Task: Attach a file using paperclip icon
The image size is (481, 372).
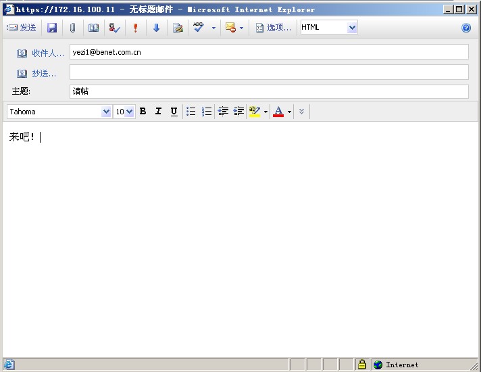Action: (x=72, y=28)
